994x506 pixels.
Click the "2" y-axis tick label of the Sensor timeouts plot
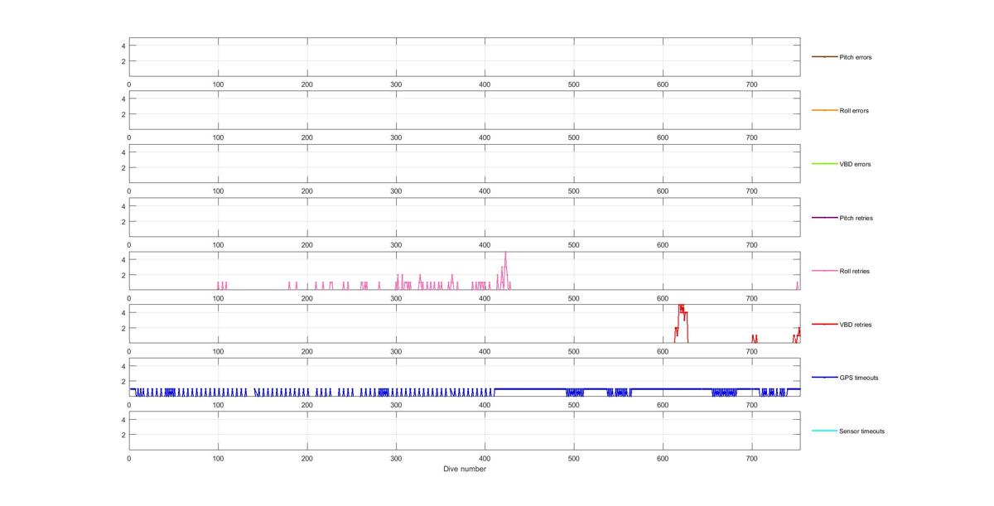[123, 435]
